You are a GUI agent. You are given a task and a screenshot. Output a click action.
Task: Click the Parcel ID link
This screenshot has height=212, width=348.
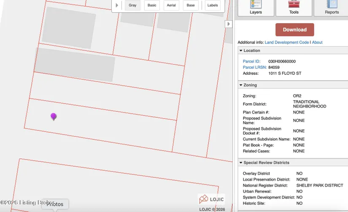pos(251,61)
